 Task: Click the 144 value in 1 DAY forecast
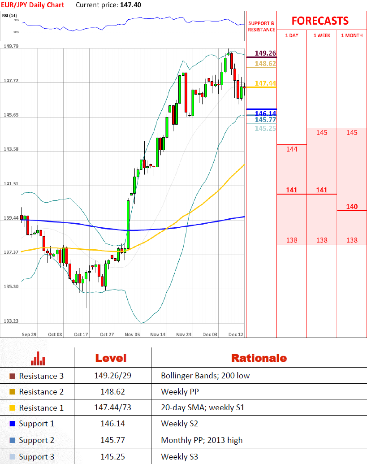pyautogui.click(x=292, y=149)
